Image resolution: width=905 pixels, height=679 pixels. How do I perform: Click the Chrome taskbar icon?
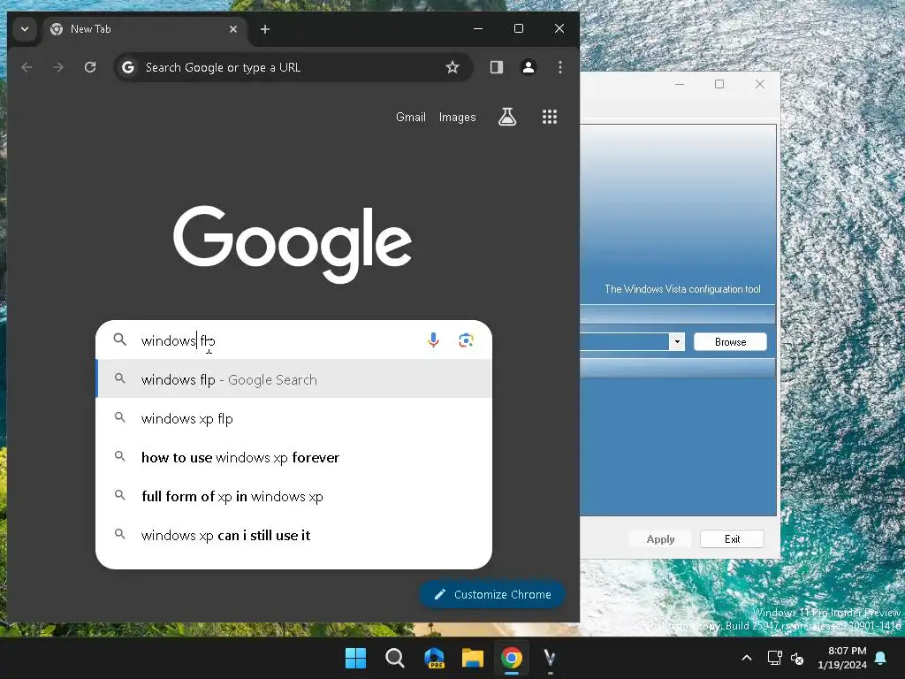pyautogui.click(x=512, y=658)
